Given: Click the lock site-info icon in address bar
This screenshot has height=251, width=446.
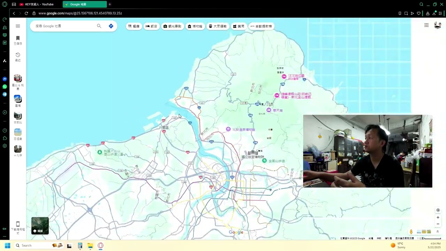Looking at the screenshot, I should point(34,13).
